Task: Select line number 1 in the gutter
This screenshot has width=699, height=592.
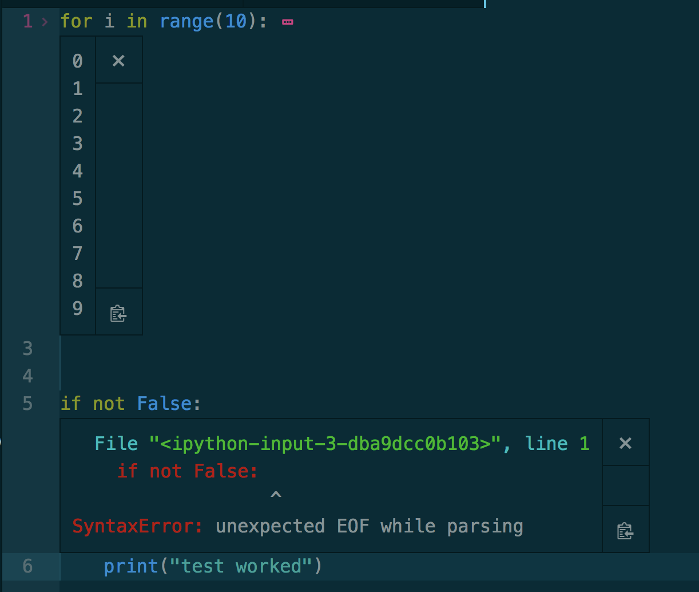Action: (x=27, y=22)
